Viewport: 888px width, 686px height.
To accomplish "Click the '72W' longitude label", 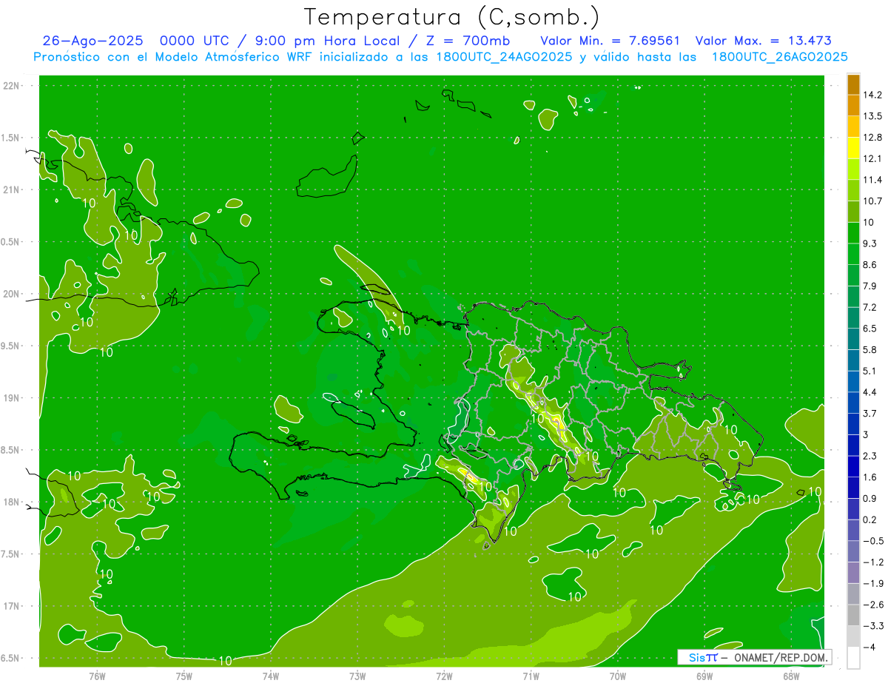I will coord(444,676).
